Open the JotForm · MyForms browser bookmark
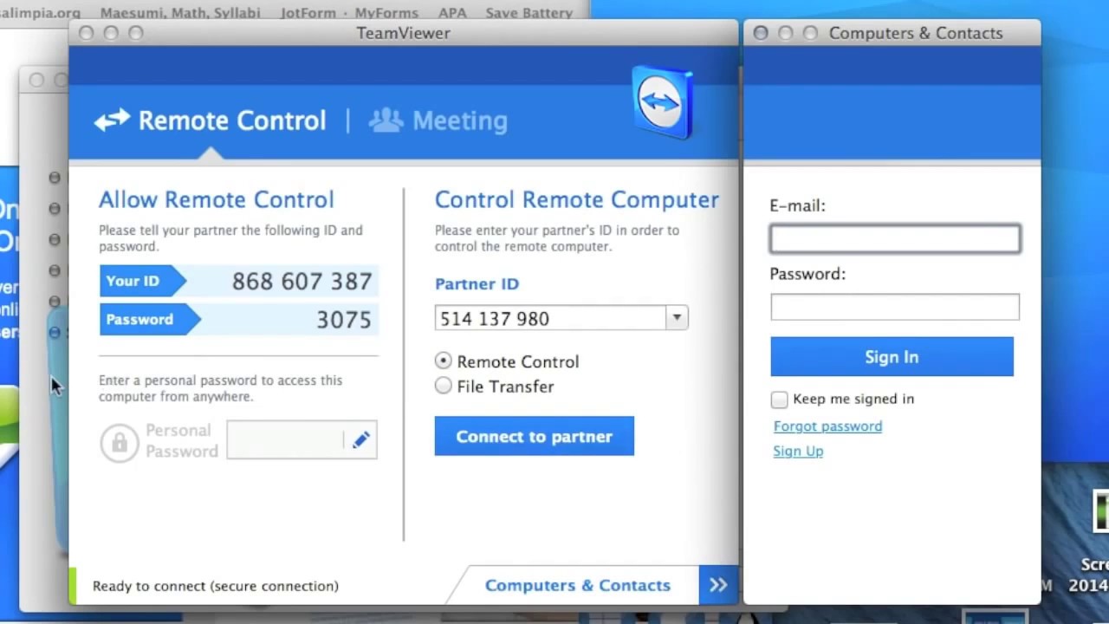 [349, 13]
